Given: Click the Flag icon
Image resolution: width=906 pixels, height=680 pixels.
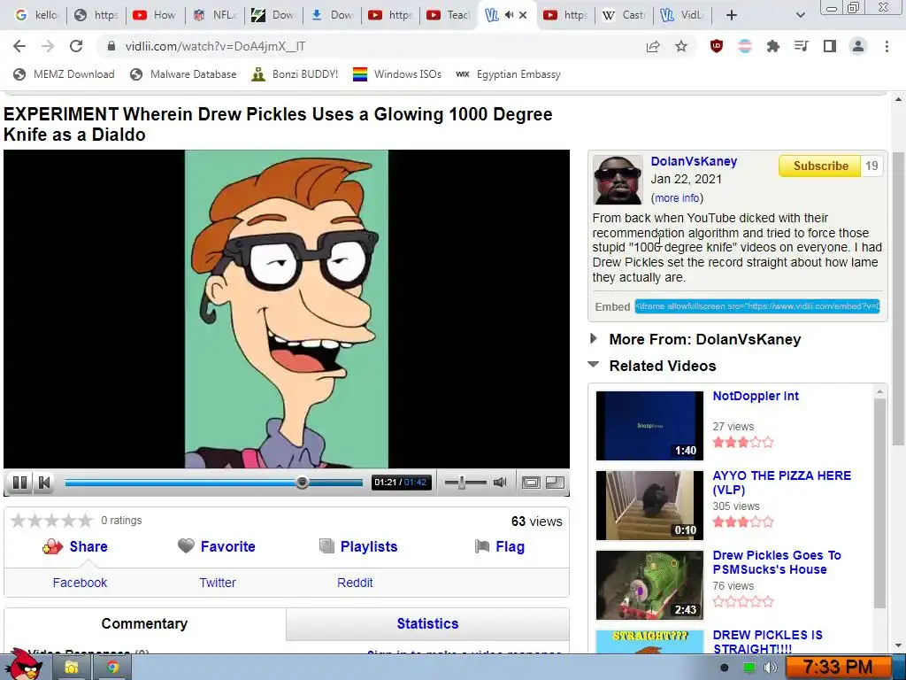Looking at the screenshot, I should [482, 545].
